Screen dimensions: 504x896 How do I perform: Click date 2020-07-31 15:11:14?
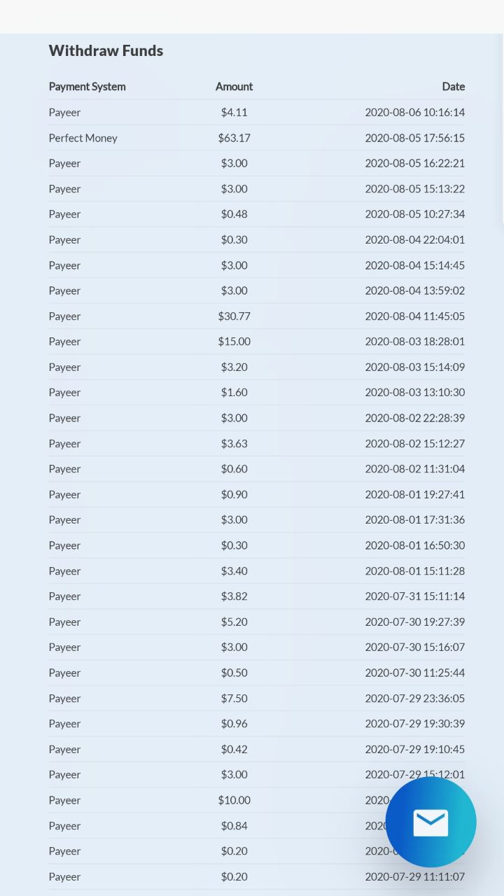pos(414,596)
